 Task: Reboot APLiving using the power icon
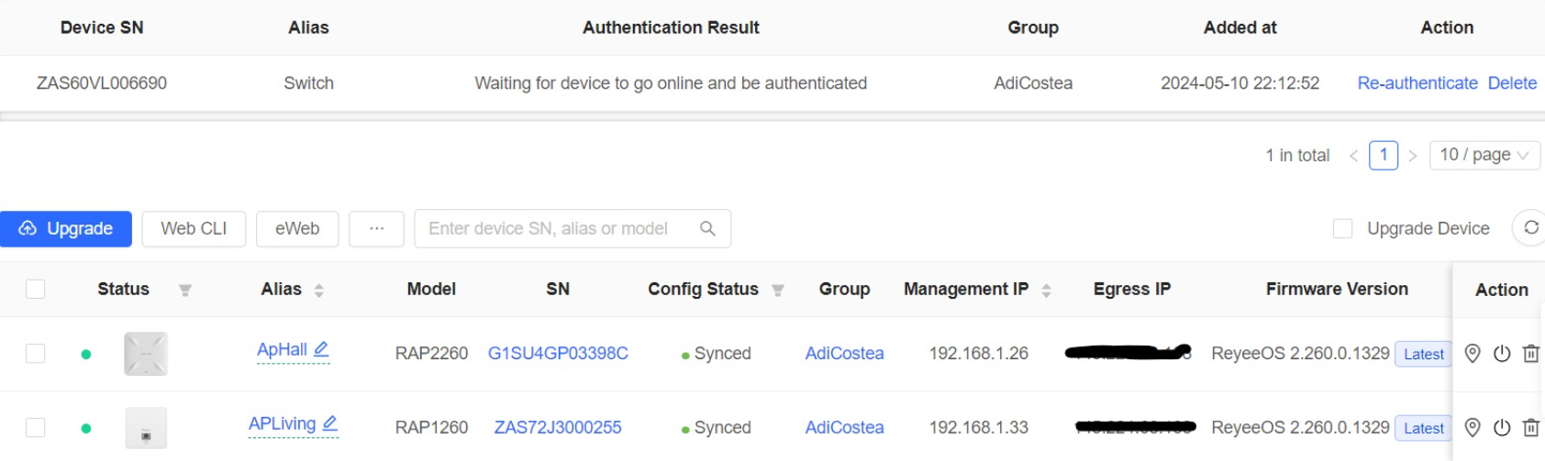pyautogui.click(x=1502, y=428)
